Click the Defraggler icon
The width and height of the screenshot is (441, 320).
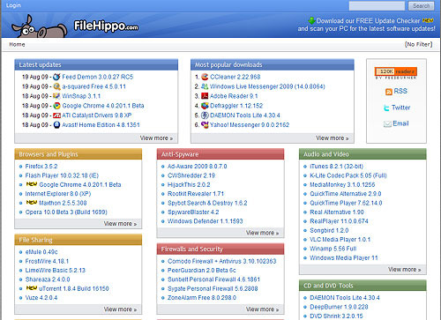pyautogui.click(x=205, y=106)
